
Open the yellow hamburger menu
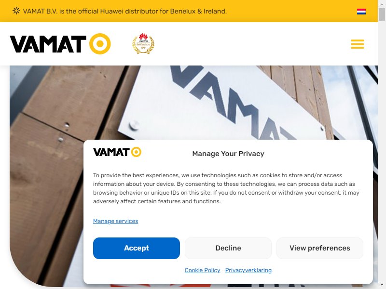pyautogui.click(x=357, y=44)
